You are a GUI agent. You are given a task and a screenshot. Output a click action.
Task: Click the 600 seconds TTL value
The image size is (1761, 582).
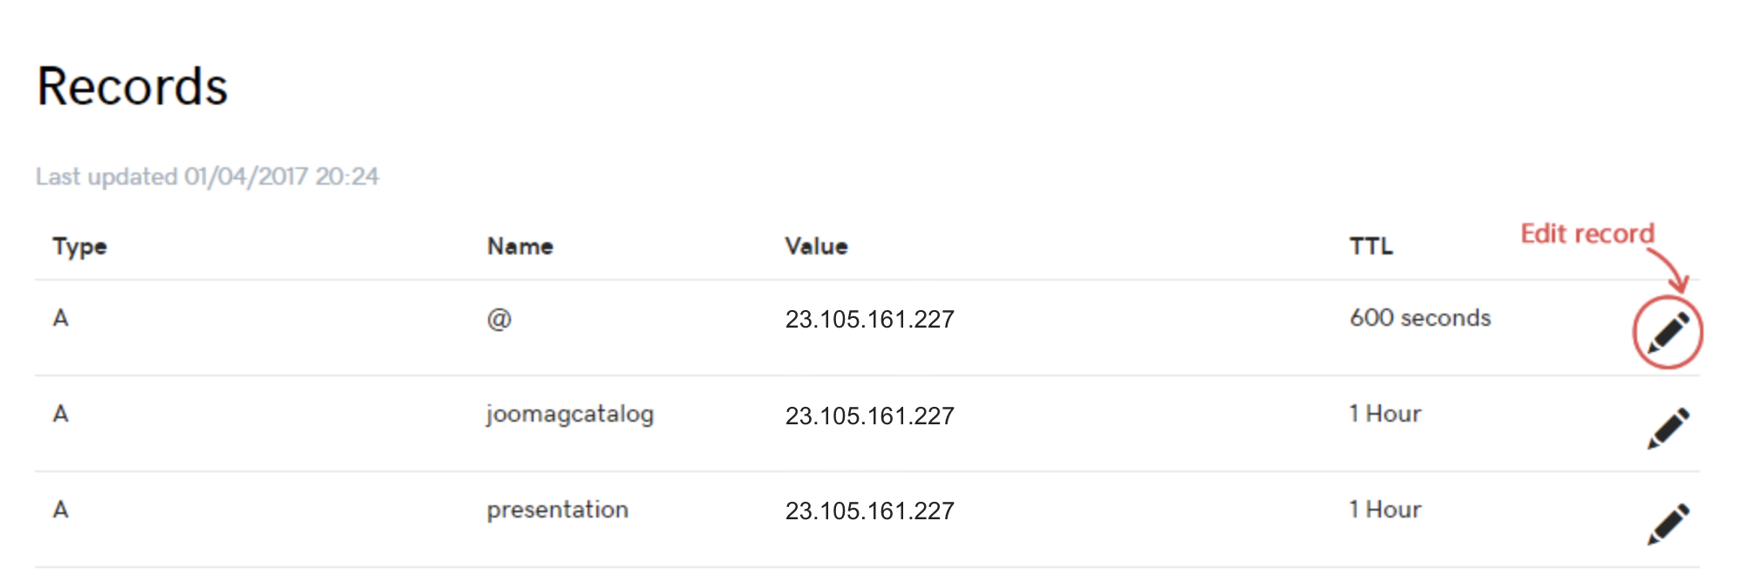coord(1420,318)
